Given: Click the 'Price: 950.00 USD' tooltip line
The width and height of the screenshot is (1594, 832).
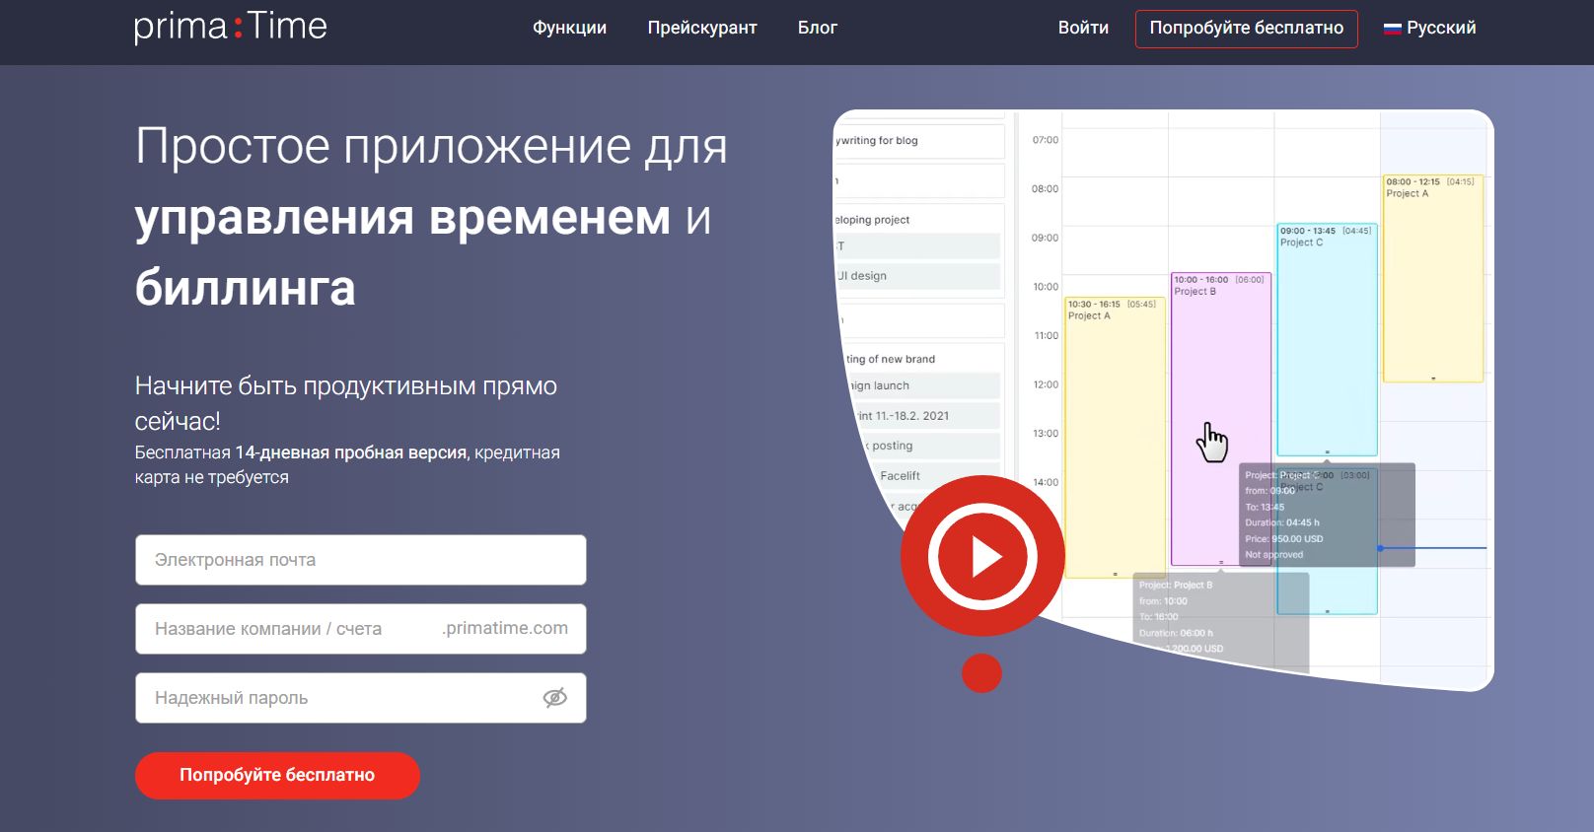Looking at the screenshot, I should pyautogui.click(x=1284, y=539).
